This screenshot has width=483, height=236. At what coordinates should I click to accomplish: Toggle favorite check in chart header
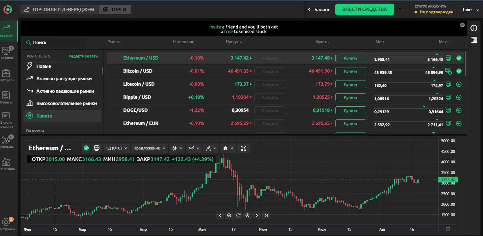click(x=86, y=148)
